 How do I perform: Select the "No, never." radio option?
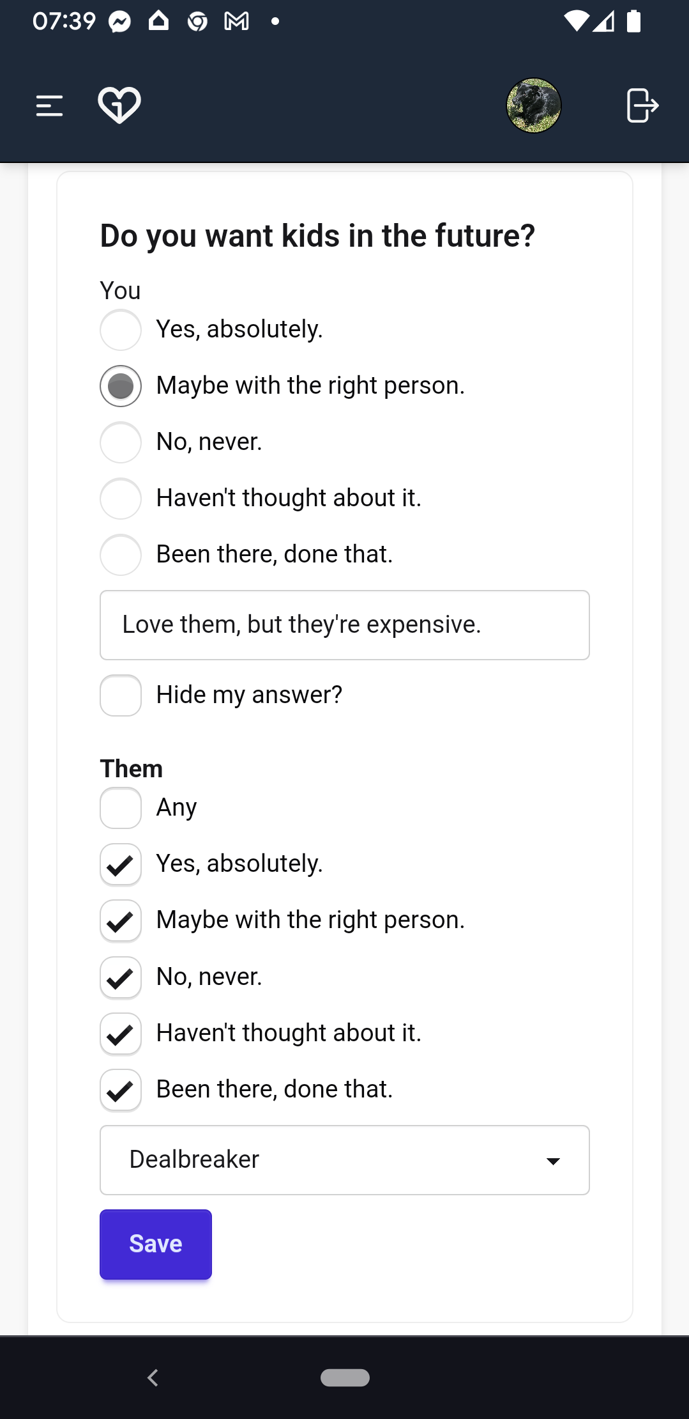pyautogui.click(x=121, y=442)
